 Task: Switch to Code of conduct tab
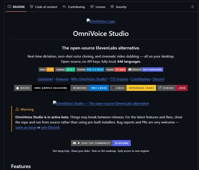tap(44, 7)
